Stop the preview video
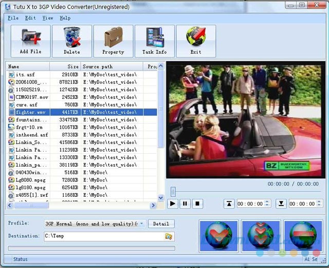 click(197, 203)
